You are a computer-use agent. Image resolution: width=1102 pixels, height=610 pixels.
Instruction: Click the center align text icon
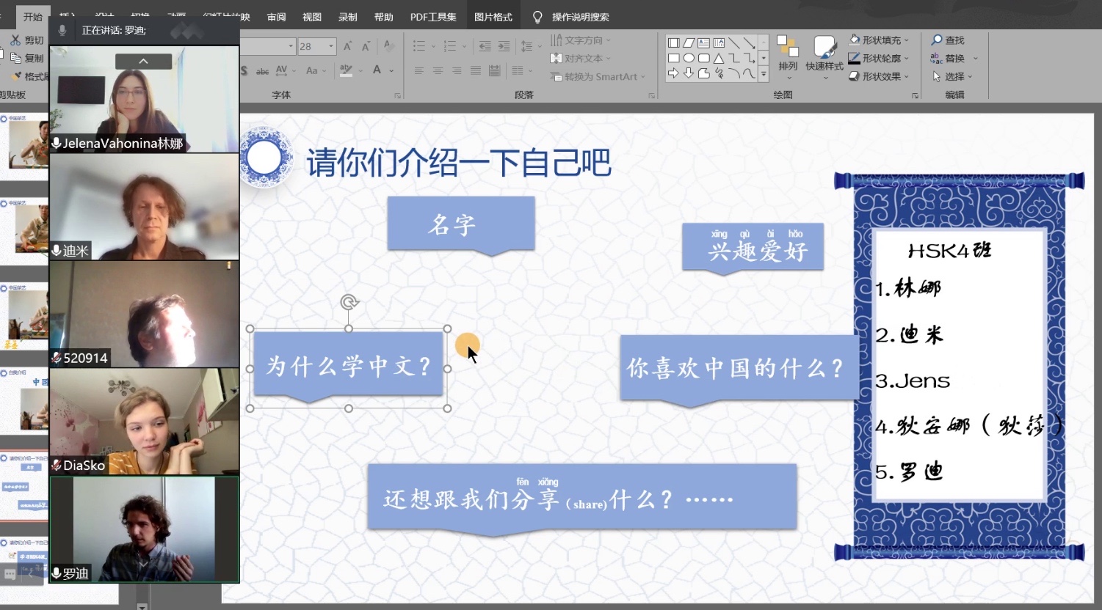pos(438,71)
